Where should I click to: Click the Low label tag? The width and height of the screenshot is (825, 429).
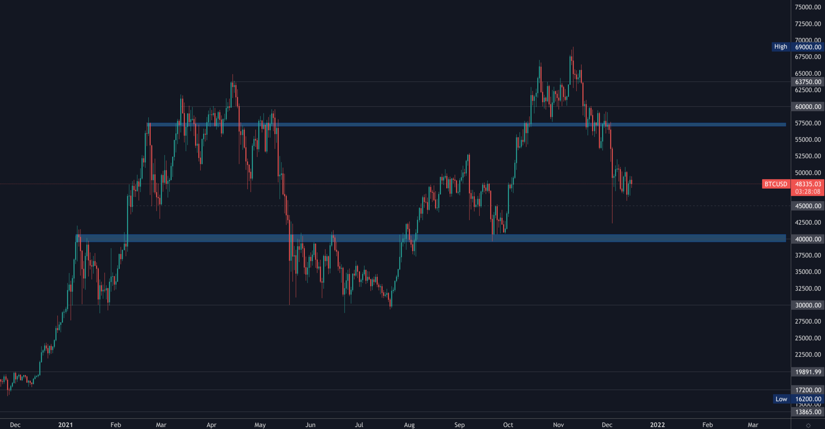coord(781,399)
